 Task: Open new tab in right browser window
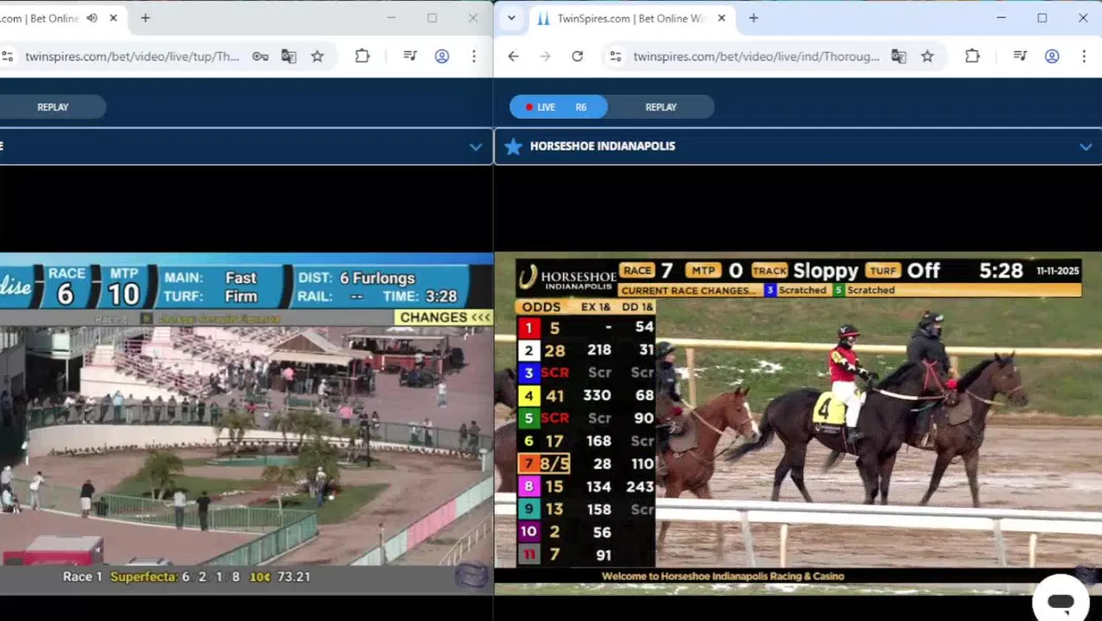[754, 18]
